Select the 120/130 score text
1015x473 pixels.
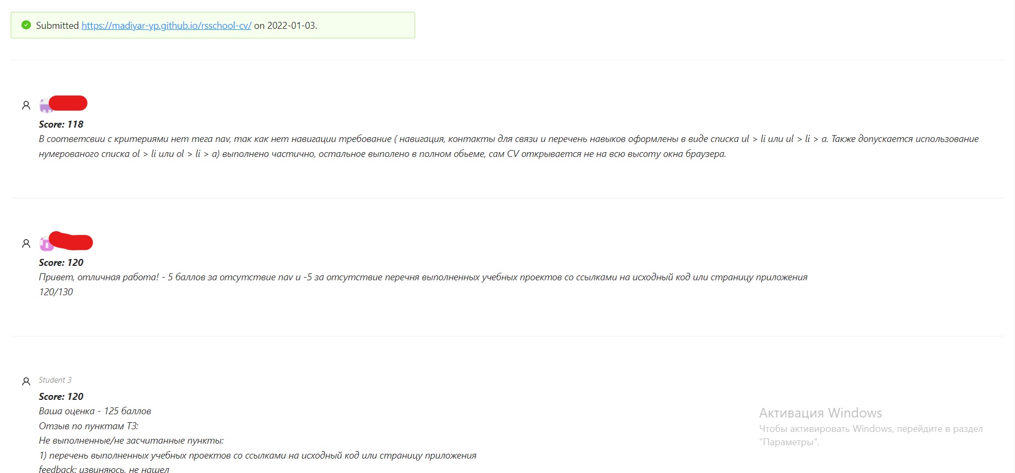[56, 292]
